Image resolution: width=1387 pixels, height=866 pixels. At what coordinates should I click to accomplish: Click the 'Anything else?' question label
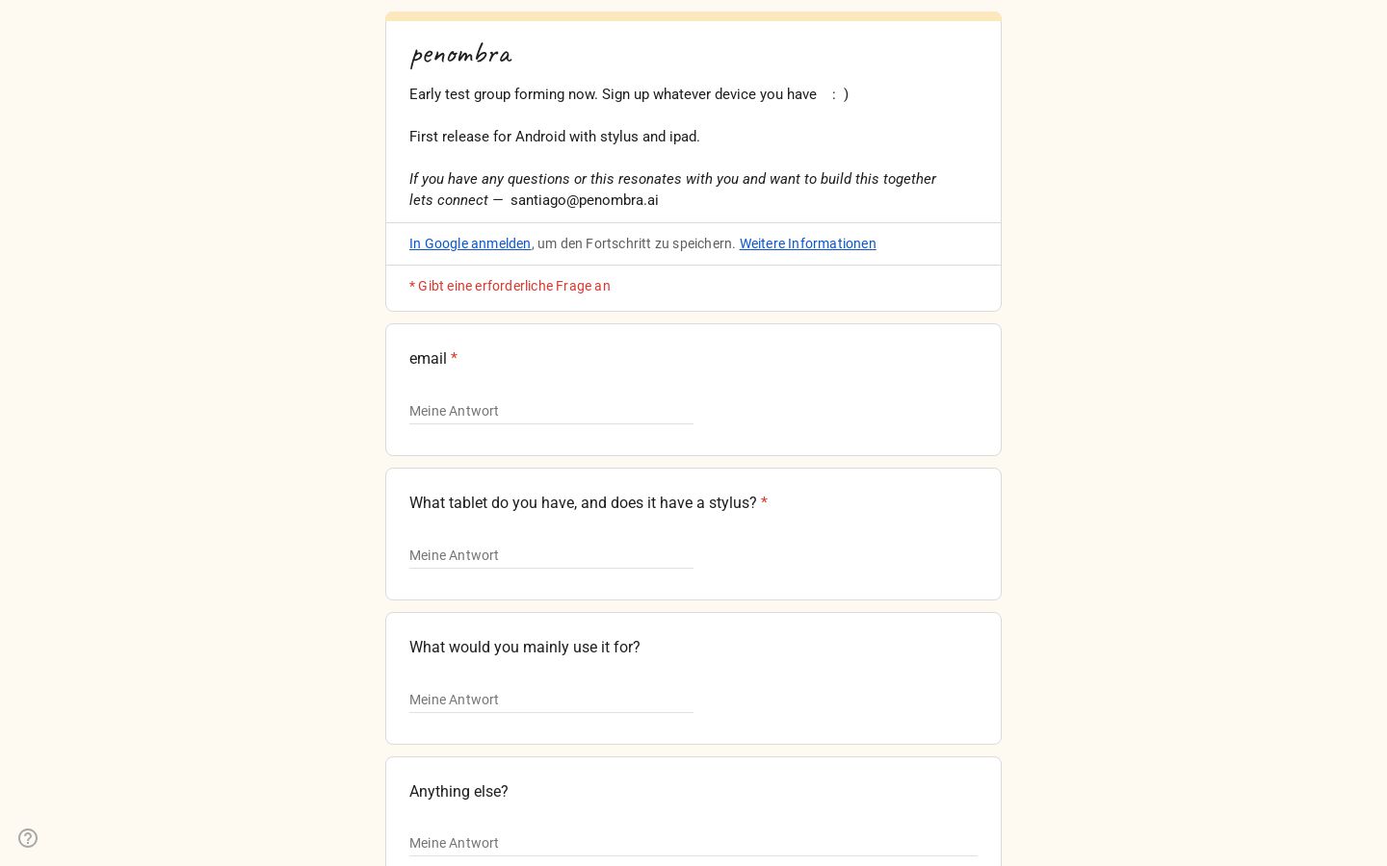458,792
